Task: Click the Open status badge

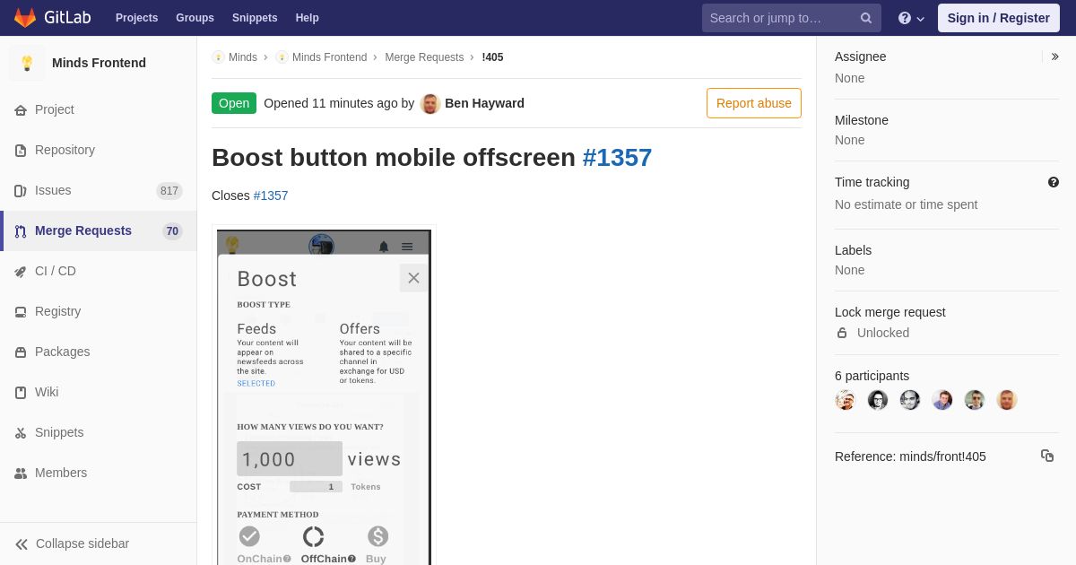Action: click(x=234, y=103)
